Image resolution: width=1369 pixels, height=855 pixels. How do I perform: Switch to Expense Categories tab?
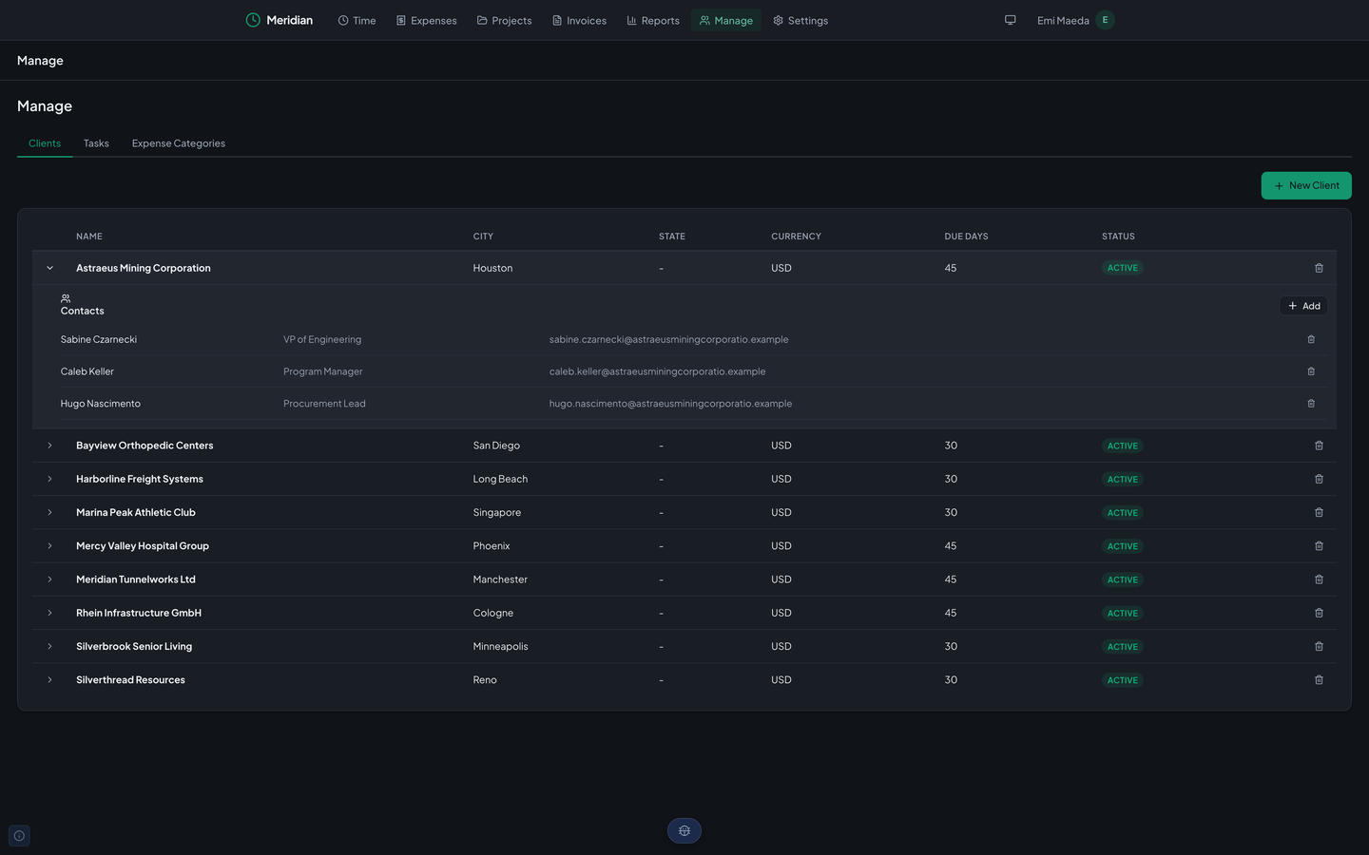click(179, 143)
